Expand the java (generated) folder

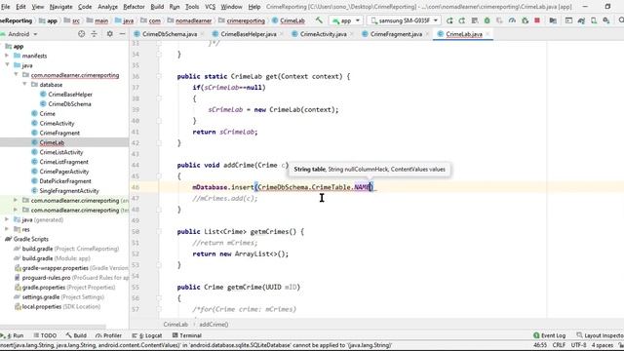pyautogui.click(x=7, y=219)
